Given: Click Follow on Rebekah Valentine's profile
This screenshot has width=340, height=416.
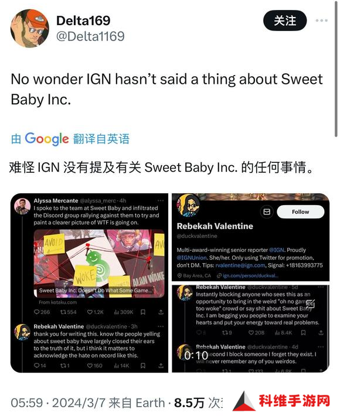Looking at the screenshot, I should coord(300,212).
